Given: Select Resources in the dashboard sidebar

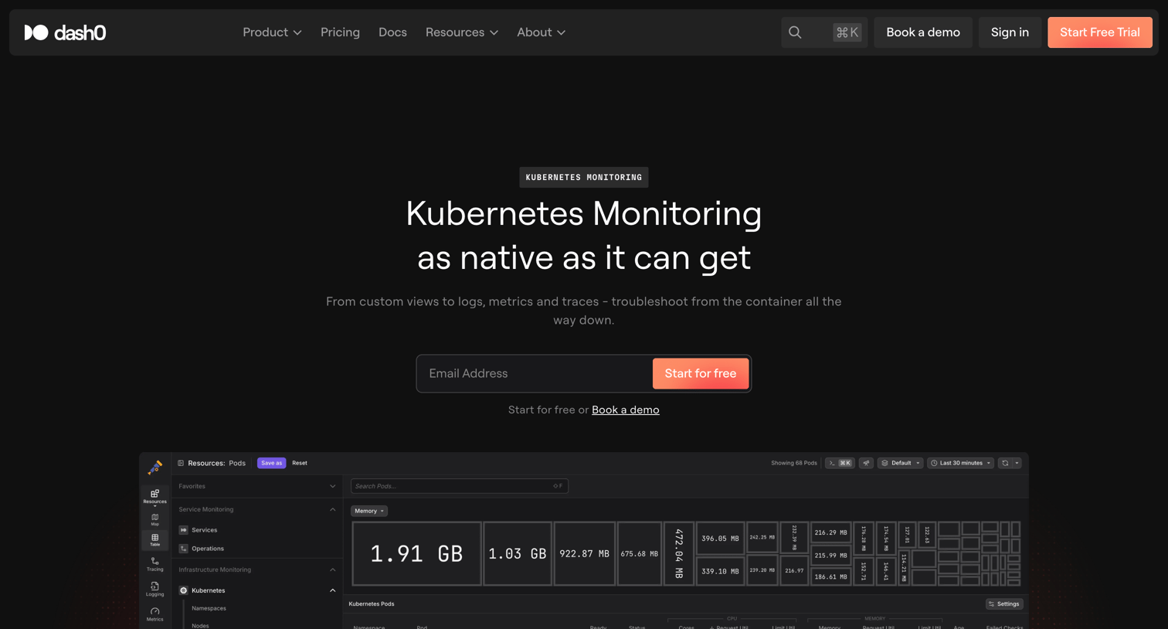Looking at the screenshot, I should (x=154, y=496).
